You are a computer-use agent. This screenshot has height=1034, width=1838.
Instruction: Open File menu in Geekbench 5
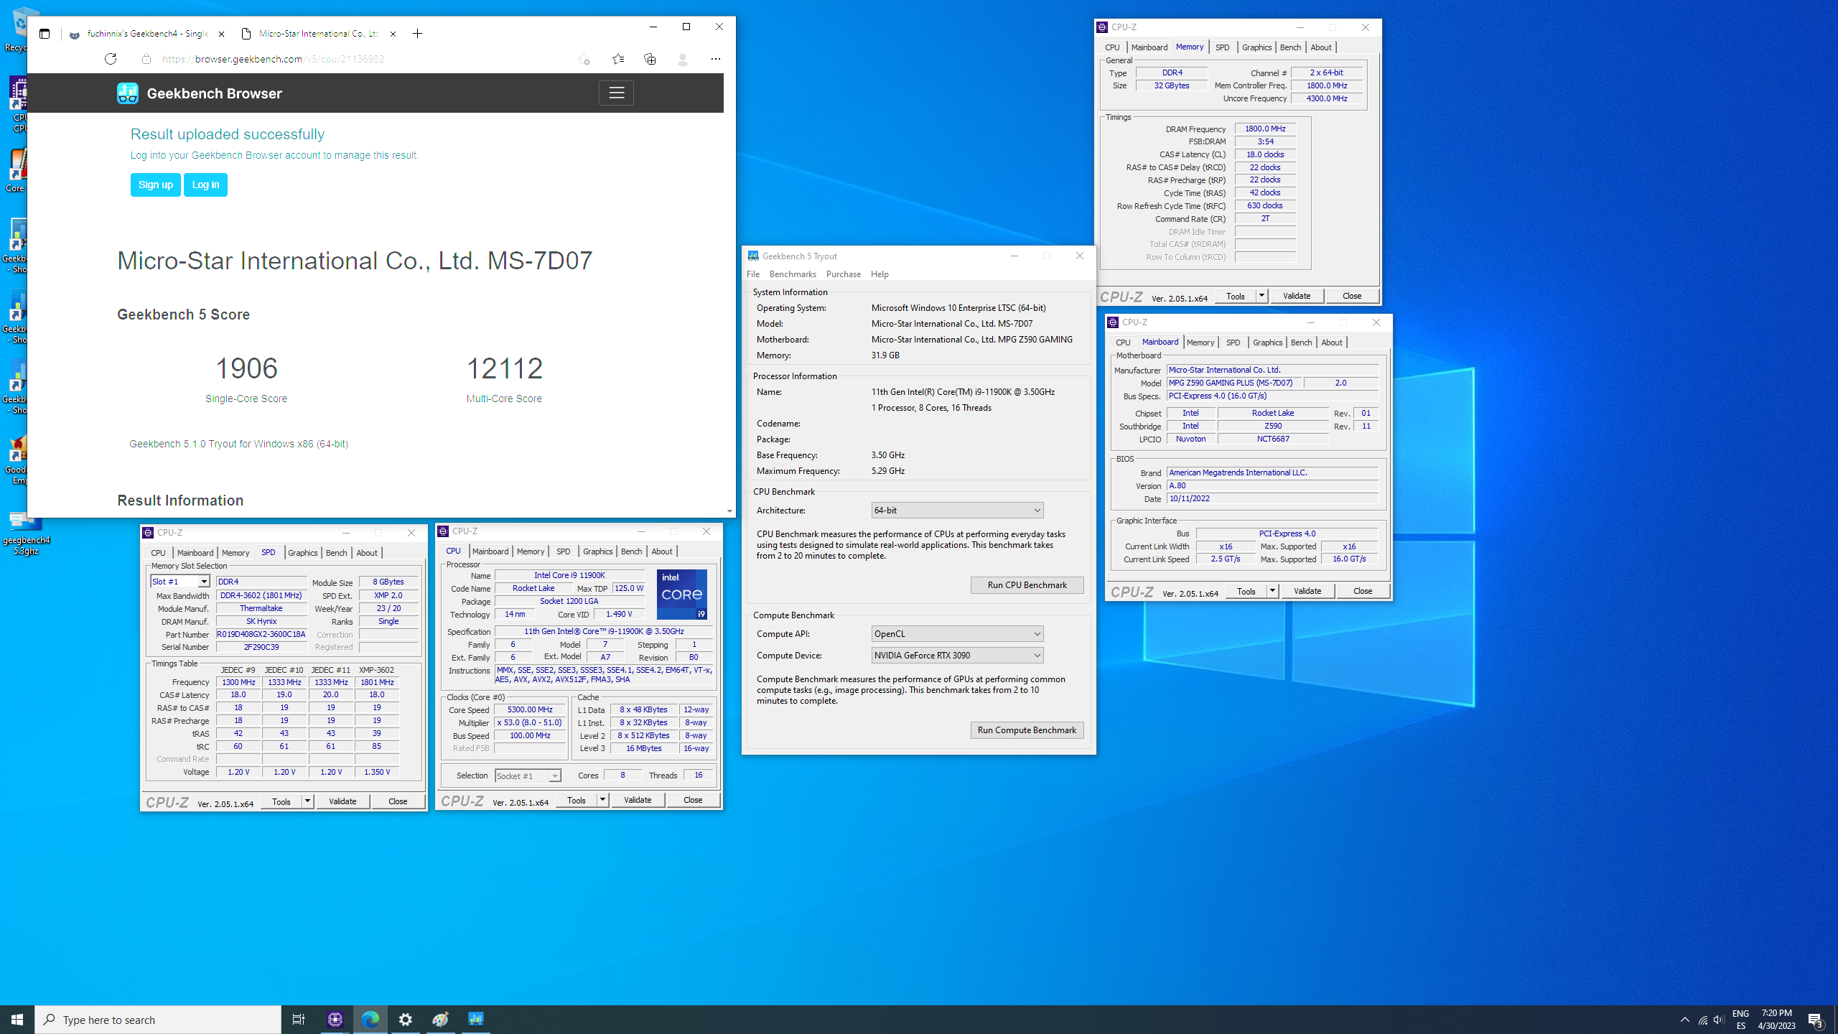[753, 274]
